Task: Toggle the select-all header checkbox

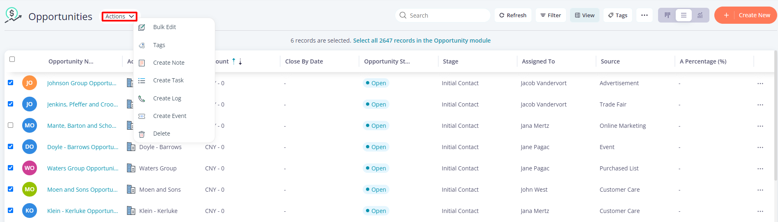Action: 12,59
